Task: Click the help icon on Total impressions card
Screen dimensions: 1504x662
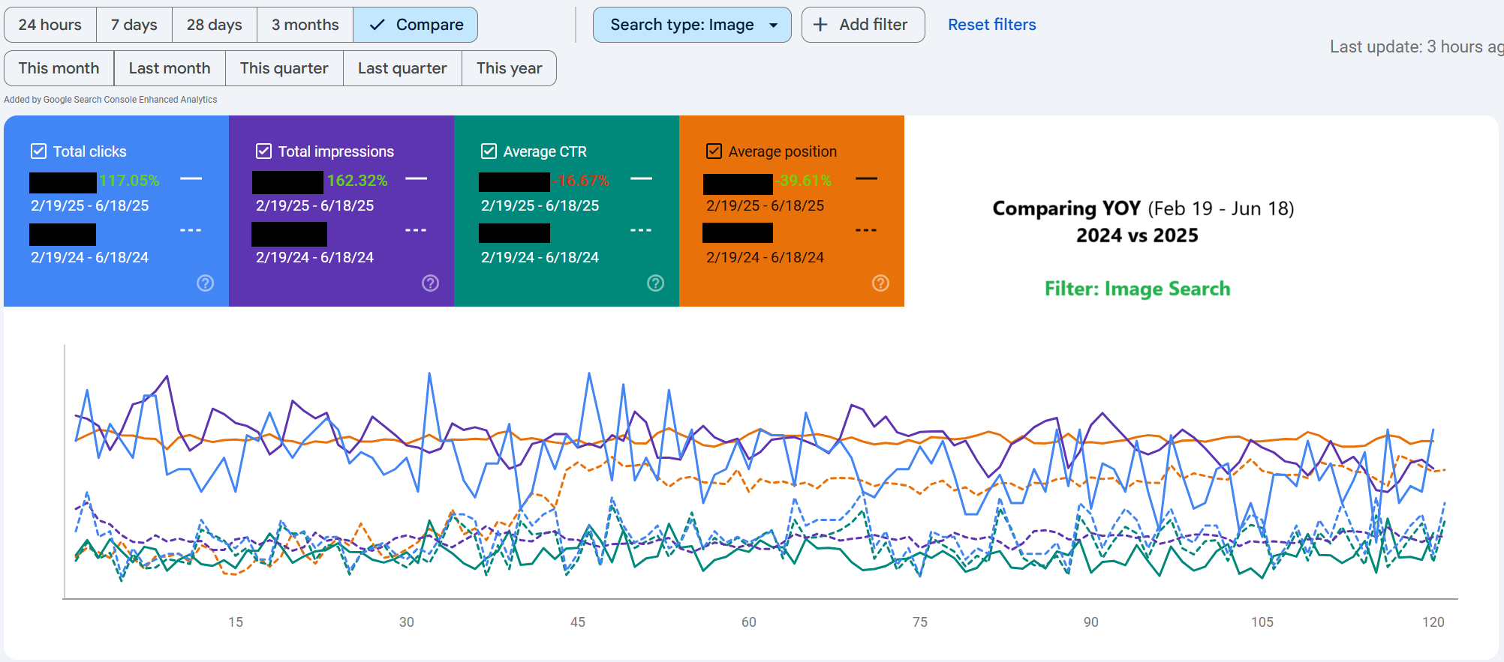Action: pyautogui.click(x=430, y=283)
